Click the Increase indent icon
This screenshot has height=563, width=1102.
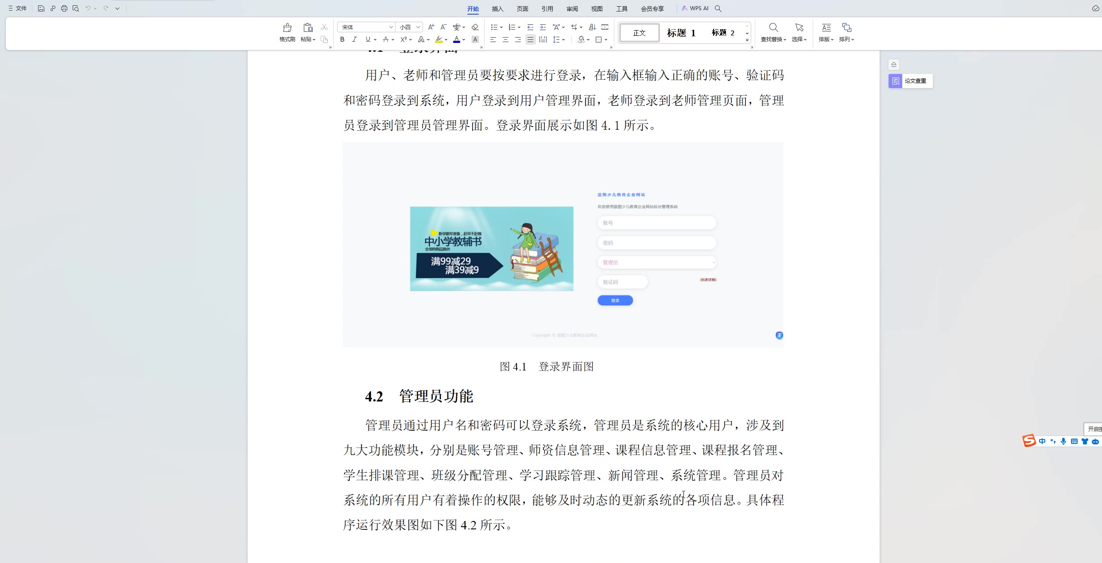point(543,27)
